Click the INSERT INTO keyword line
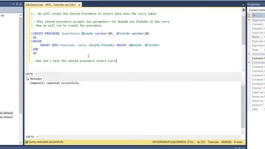This screenshot has height=149, width=265. tap(49, 45)
